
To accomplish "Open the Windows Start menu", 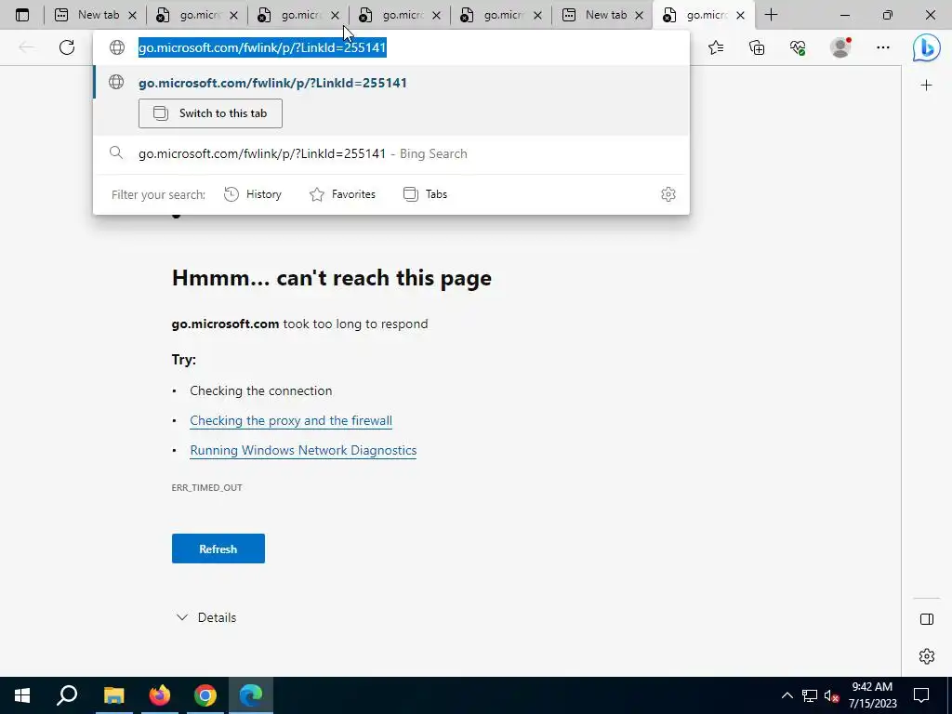I will [x=22, y=695].
